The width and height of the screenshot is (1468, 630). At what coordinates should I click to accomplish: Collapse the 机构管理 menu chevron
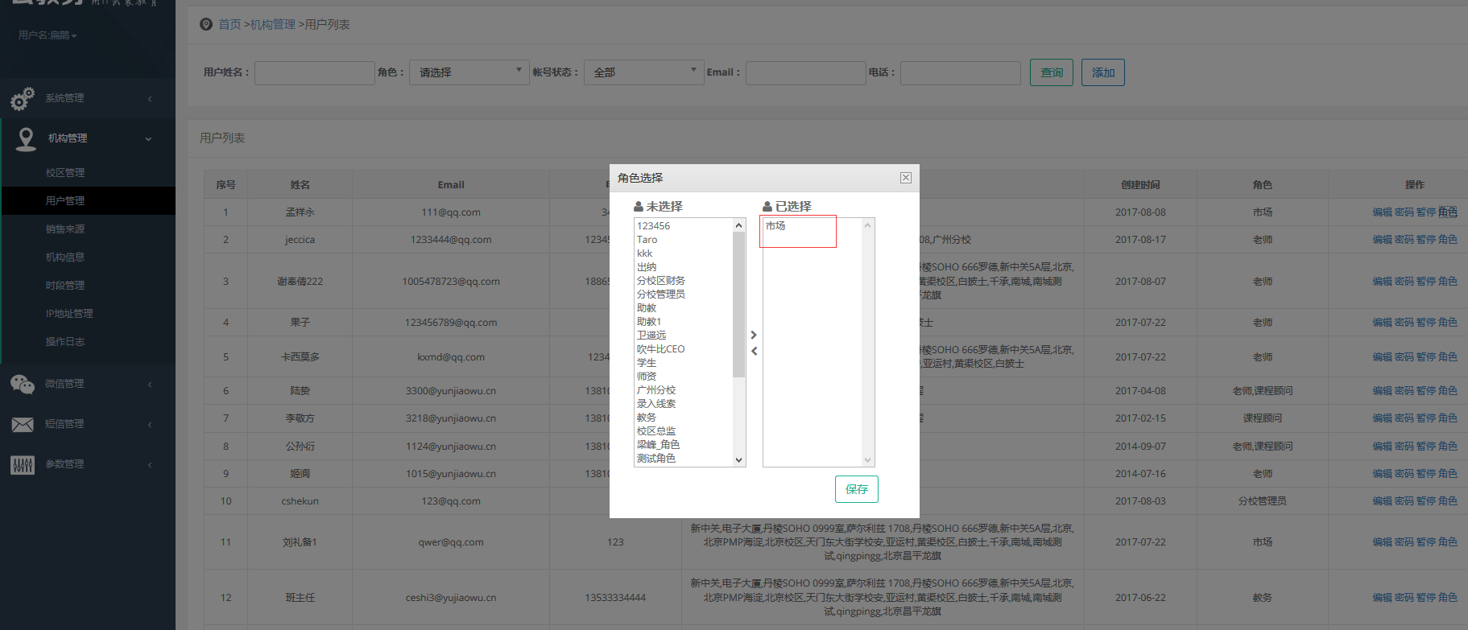[148, 138]
